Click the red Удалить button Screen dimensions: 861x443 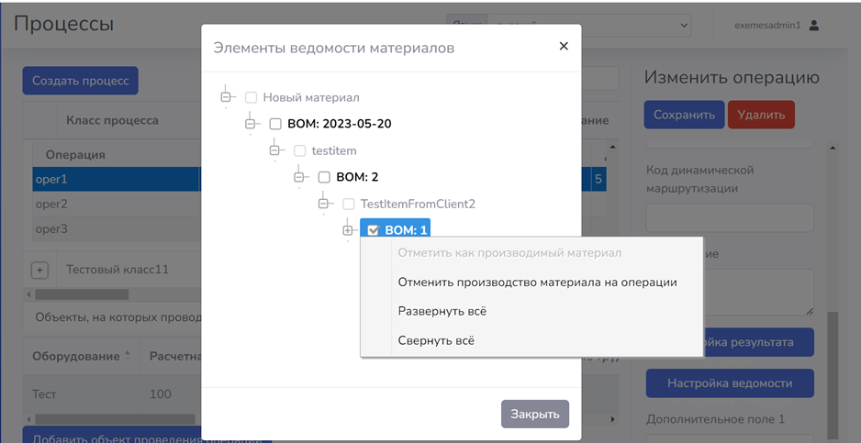pyautogui.click(x=760, y=116)
